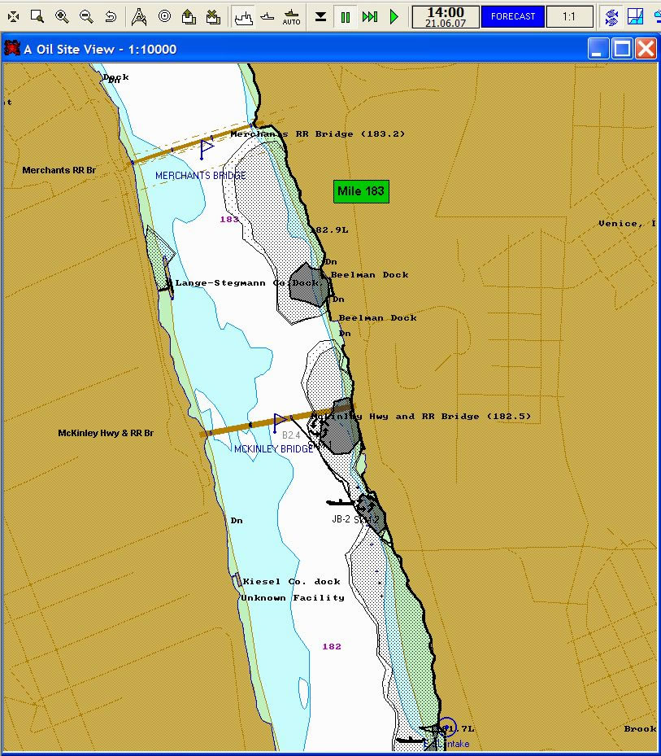
Task: Click the Unknown Facility label
Action: [293, 598]
